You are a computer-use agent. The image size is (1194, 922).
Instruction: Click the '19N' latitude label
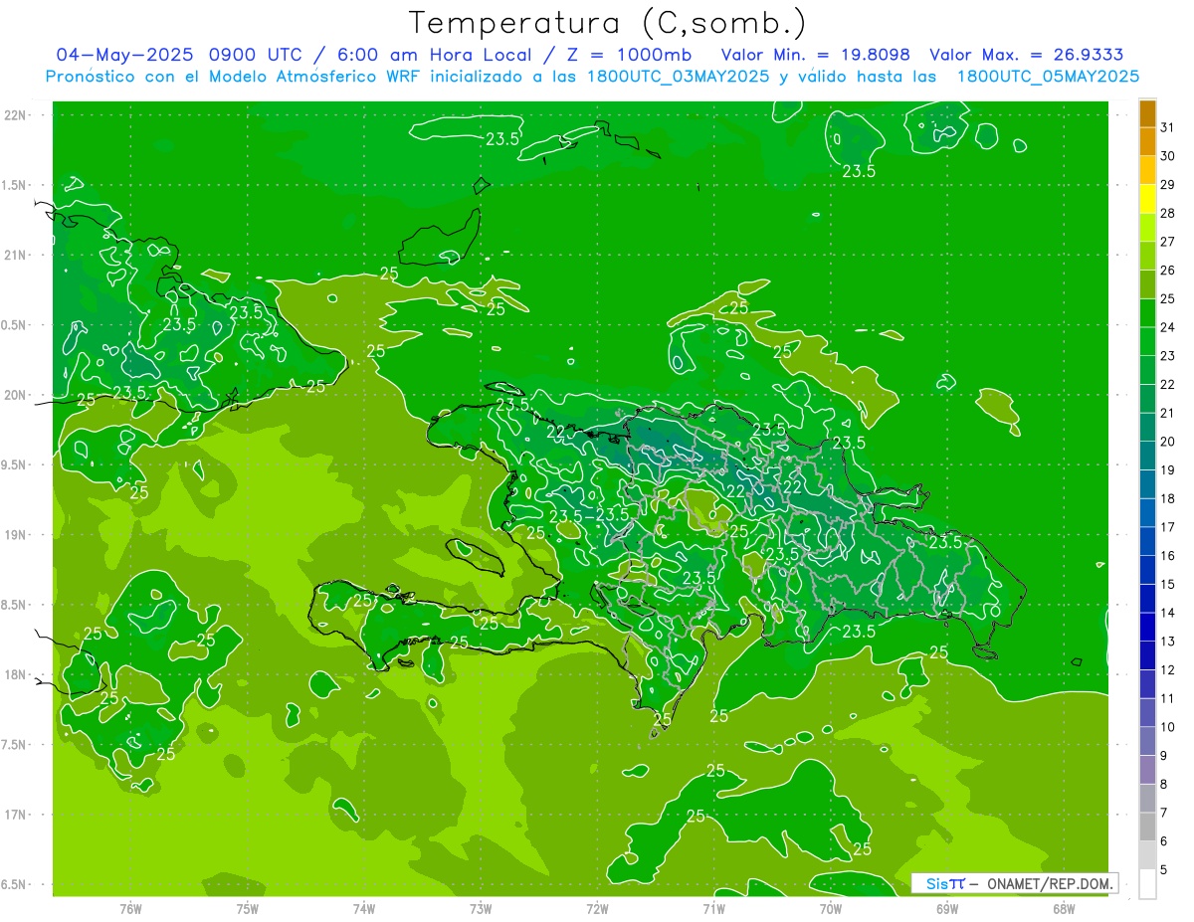[14, 535]
